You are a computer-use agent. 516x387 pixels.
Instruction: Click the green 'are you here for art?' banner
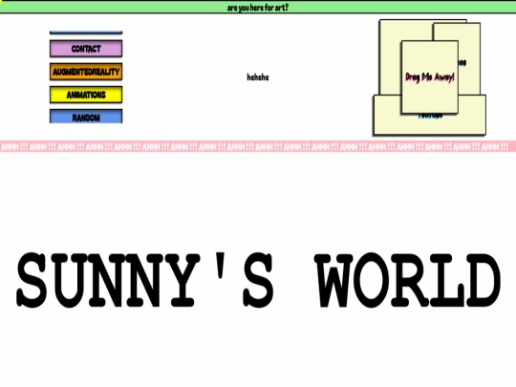[x=258, y=8]
